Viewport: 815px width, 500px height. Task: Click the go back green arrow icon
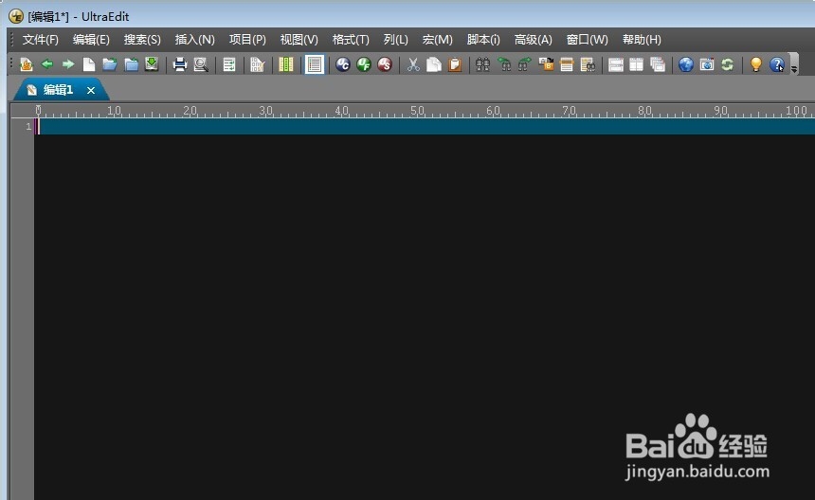47,64
